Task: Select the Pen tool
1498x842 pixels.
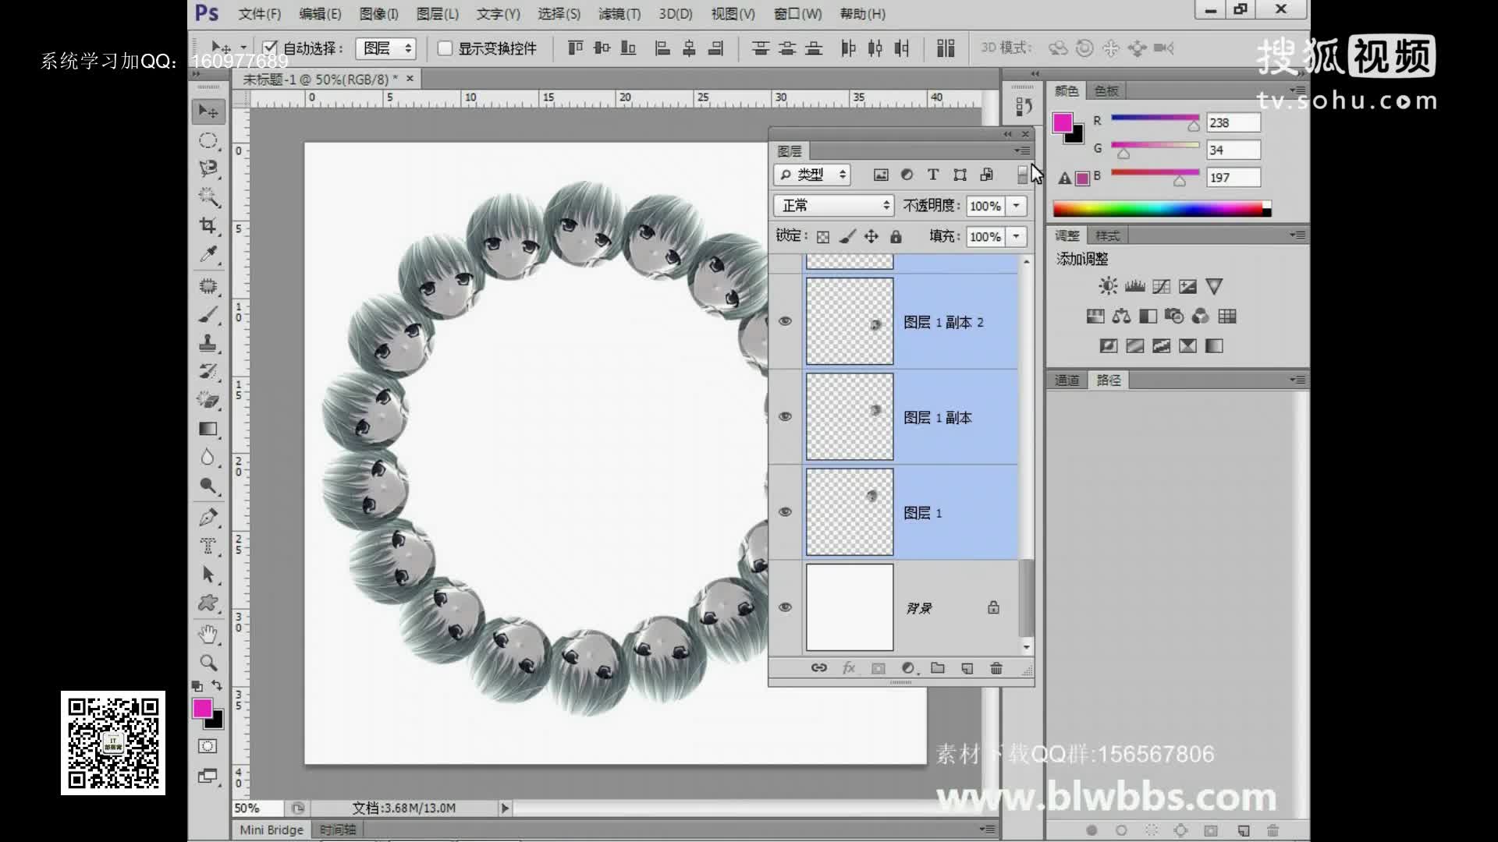Action: click(x=208, y=517)
